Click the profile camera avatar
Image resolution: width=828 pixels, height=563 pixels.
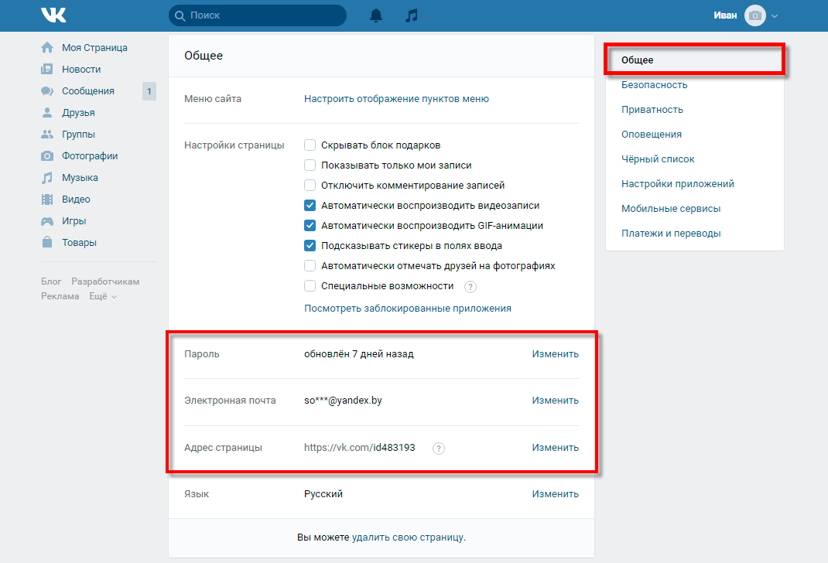pyautogui.click(x=754, y=15)
